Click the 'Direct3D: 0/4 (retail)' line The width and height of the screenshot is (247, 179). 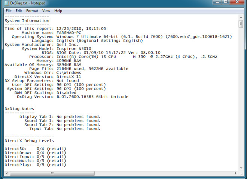[x=35, y=149]
